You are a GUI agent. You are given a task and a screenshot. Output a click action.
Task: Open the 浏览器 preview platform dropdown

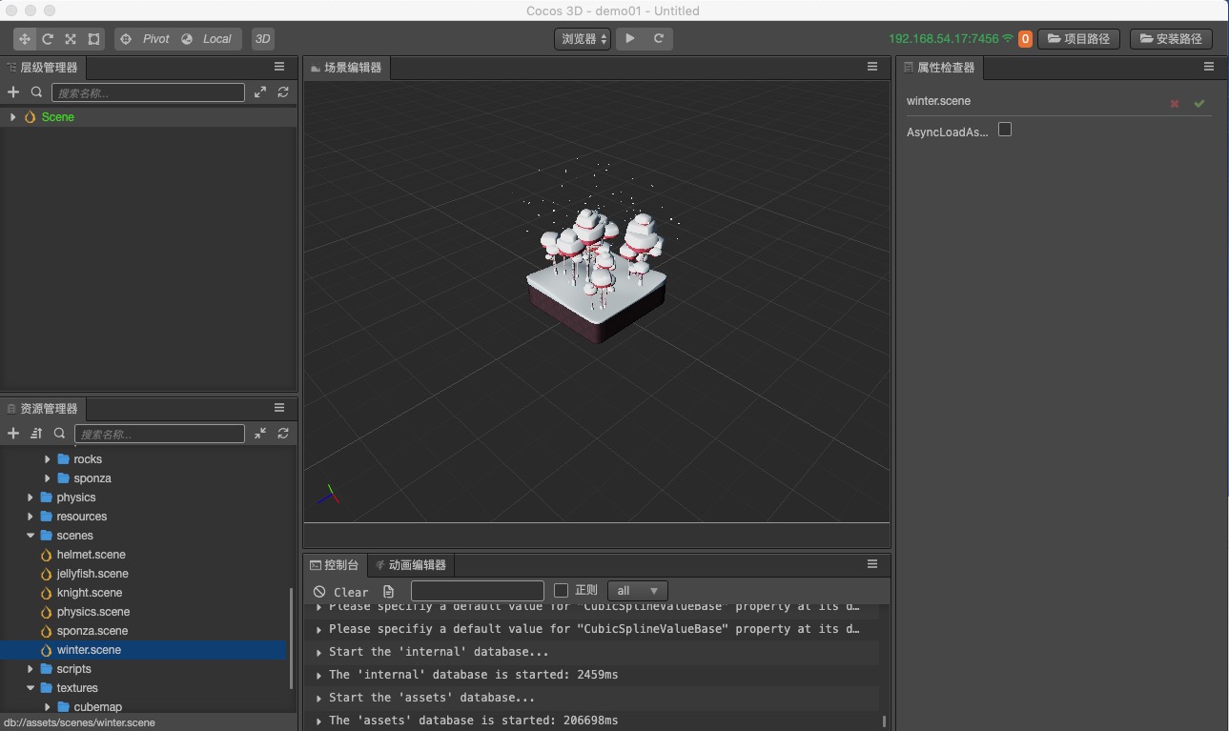[584, 39]
